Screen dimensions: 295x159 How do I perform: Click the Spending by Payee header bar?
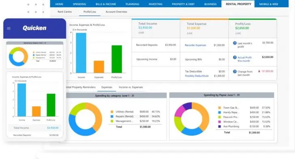[x=221, y=95]
